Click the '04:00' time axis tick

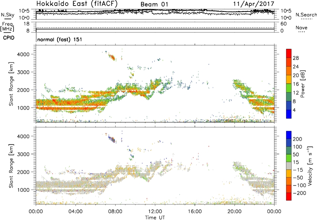pos(75,212)
